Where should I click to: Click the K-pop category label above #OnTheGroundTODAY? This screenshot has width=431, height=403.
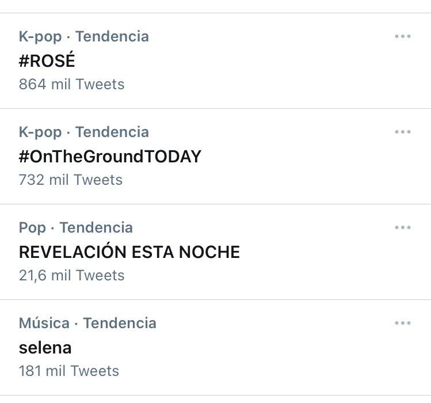point(40,132)
